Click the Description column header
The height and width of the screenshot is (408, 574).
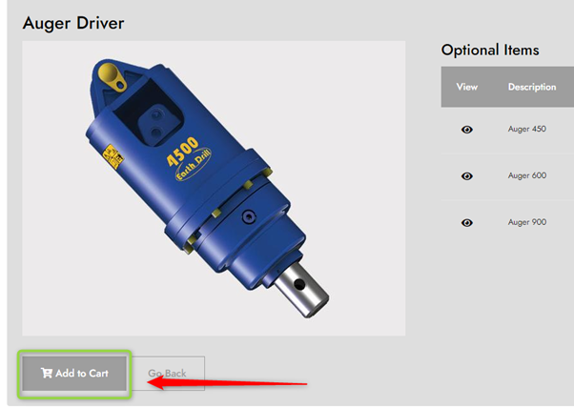click(532, 87)
